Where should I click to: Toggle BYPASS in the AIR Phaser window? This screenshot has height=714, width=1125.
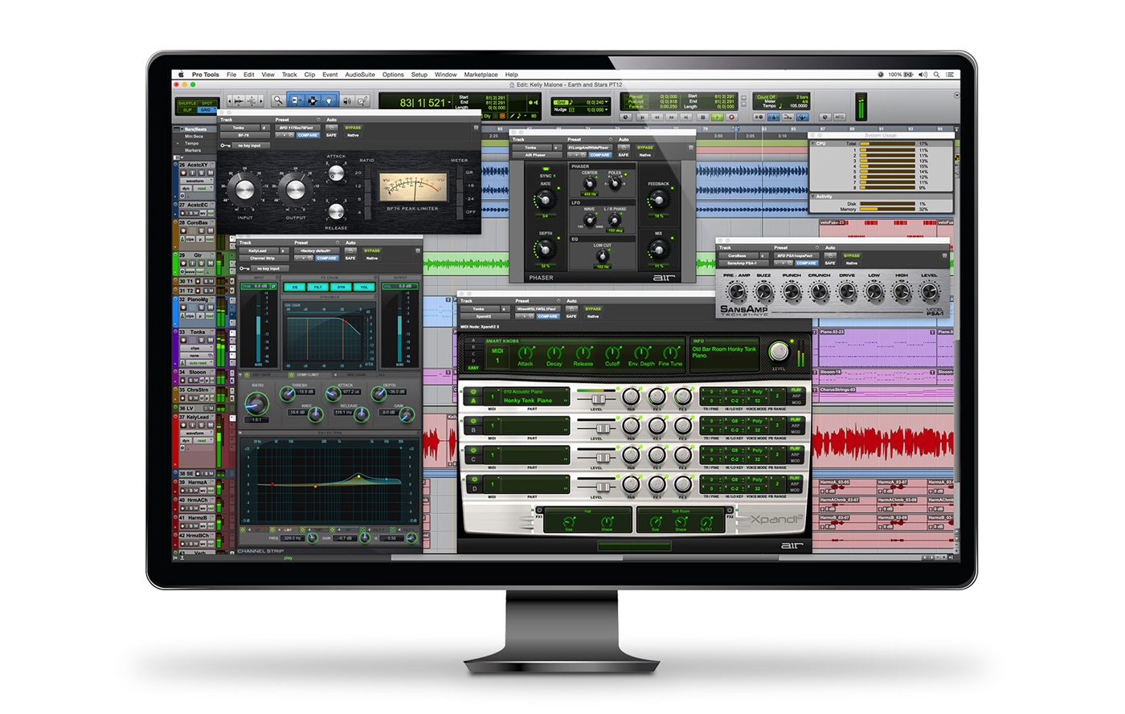click(645, 148)
